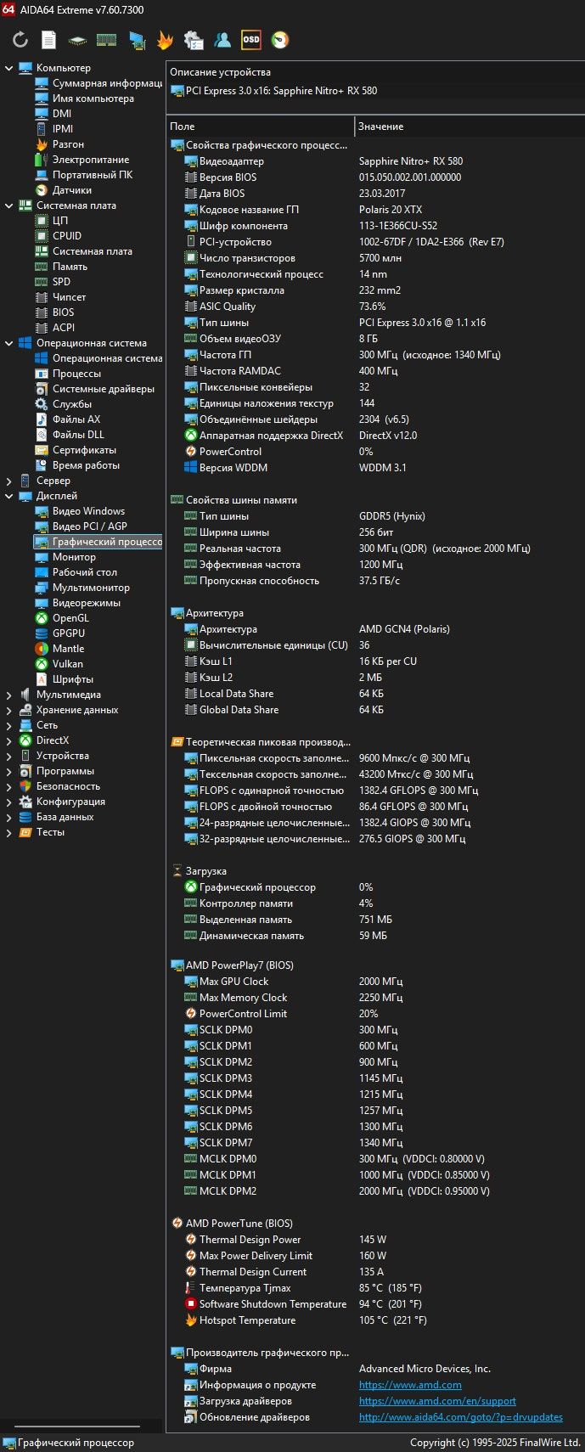Select the PCI Express Sapphire Nitro+ device row

[375, 91]
